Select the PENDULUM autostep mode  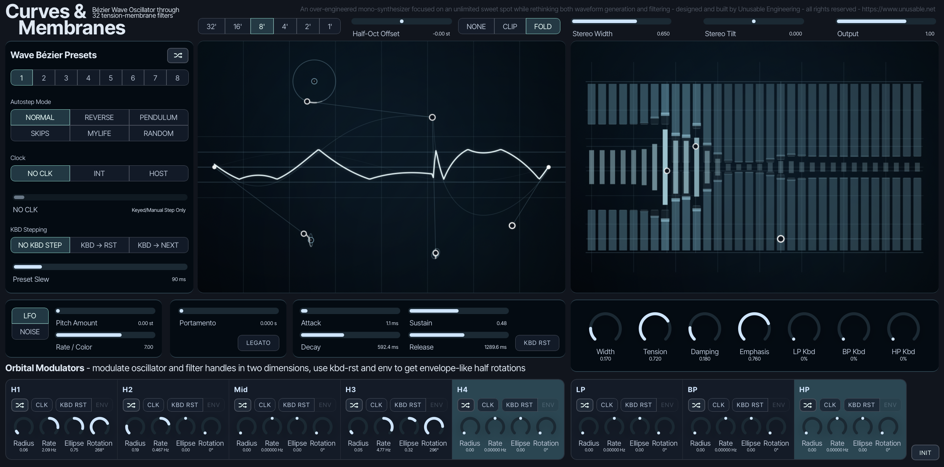point(158,117)
